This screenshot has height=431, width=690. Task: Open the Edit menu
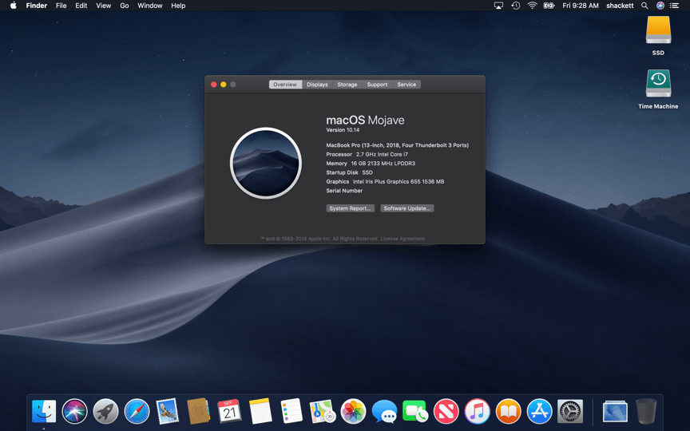coord(81,6)
